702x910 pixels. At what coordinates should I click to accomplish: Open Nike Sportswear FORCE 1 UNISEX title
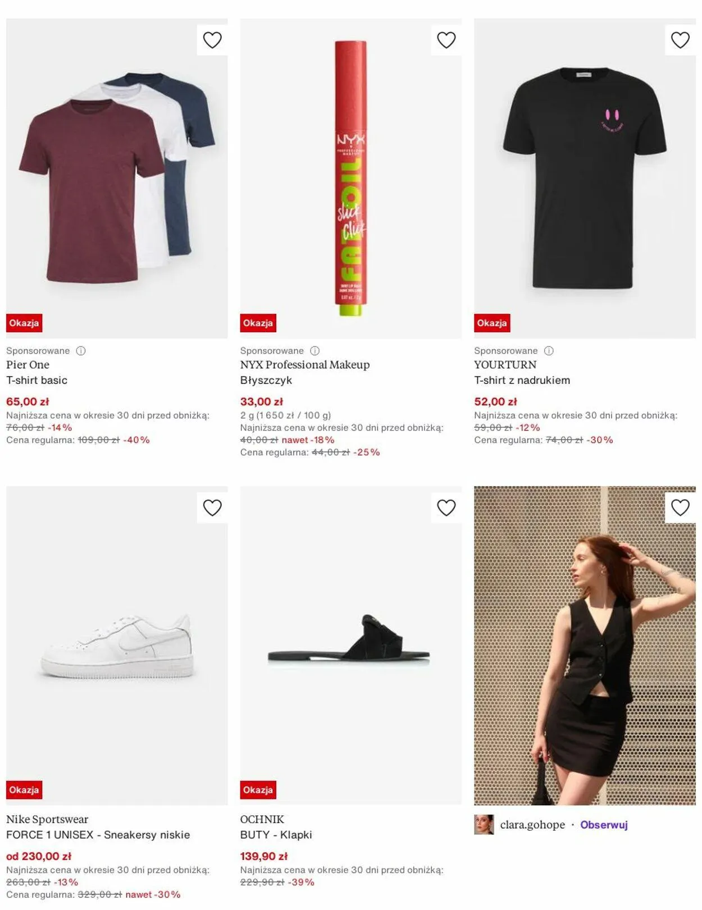click(x=98, y=827)
